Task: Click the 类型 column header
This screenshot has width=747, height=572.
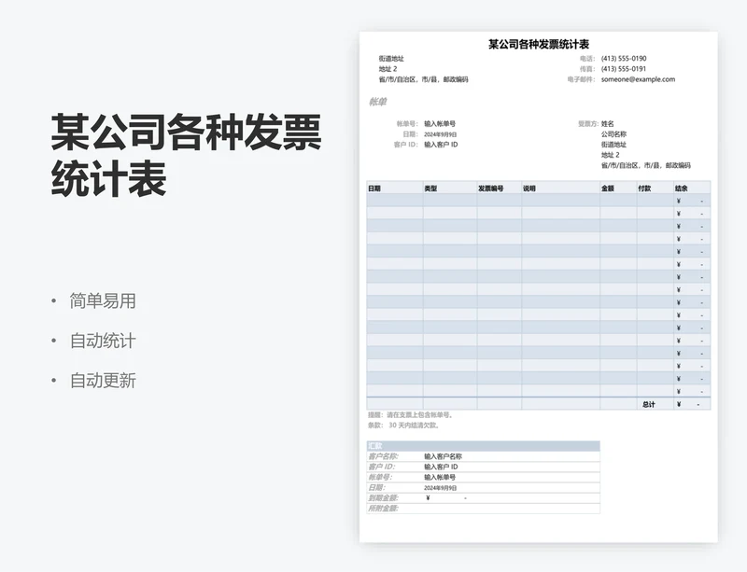Action: click(431, 188)
